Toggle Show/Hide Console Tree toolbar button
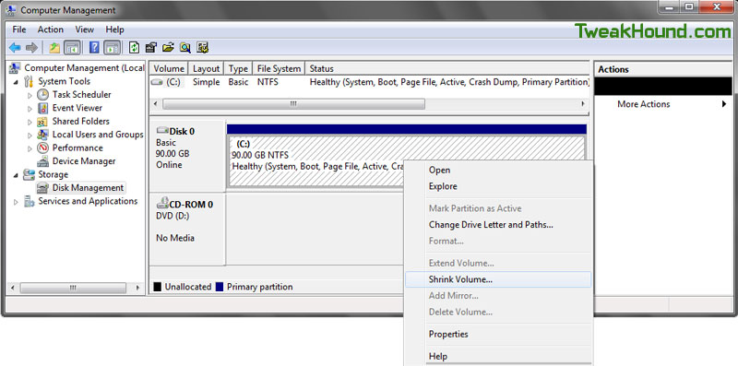Image resolution: width=738 pixels, height=366 pixels. (x=72, y=48)
